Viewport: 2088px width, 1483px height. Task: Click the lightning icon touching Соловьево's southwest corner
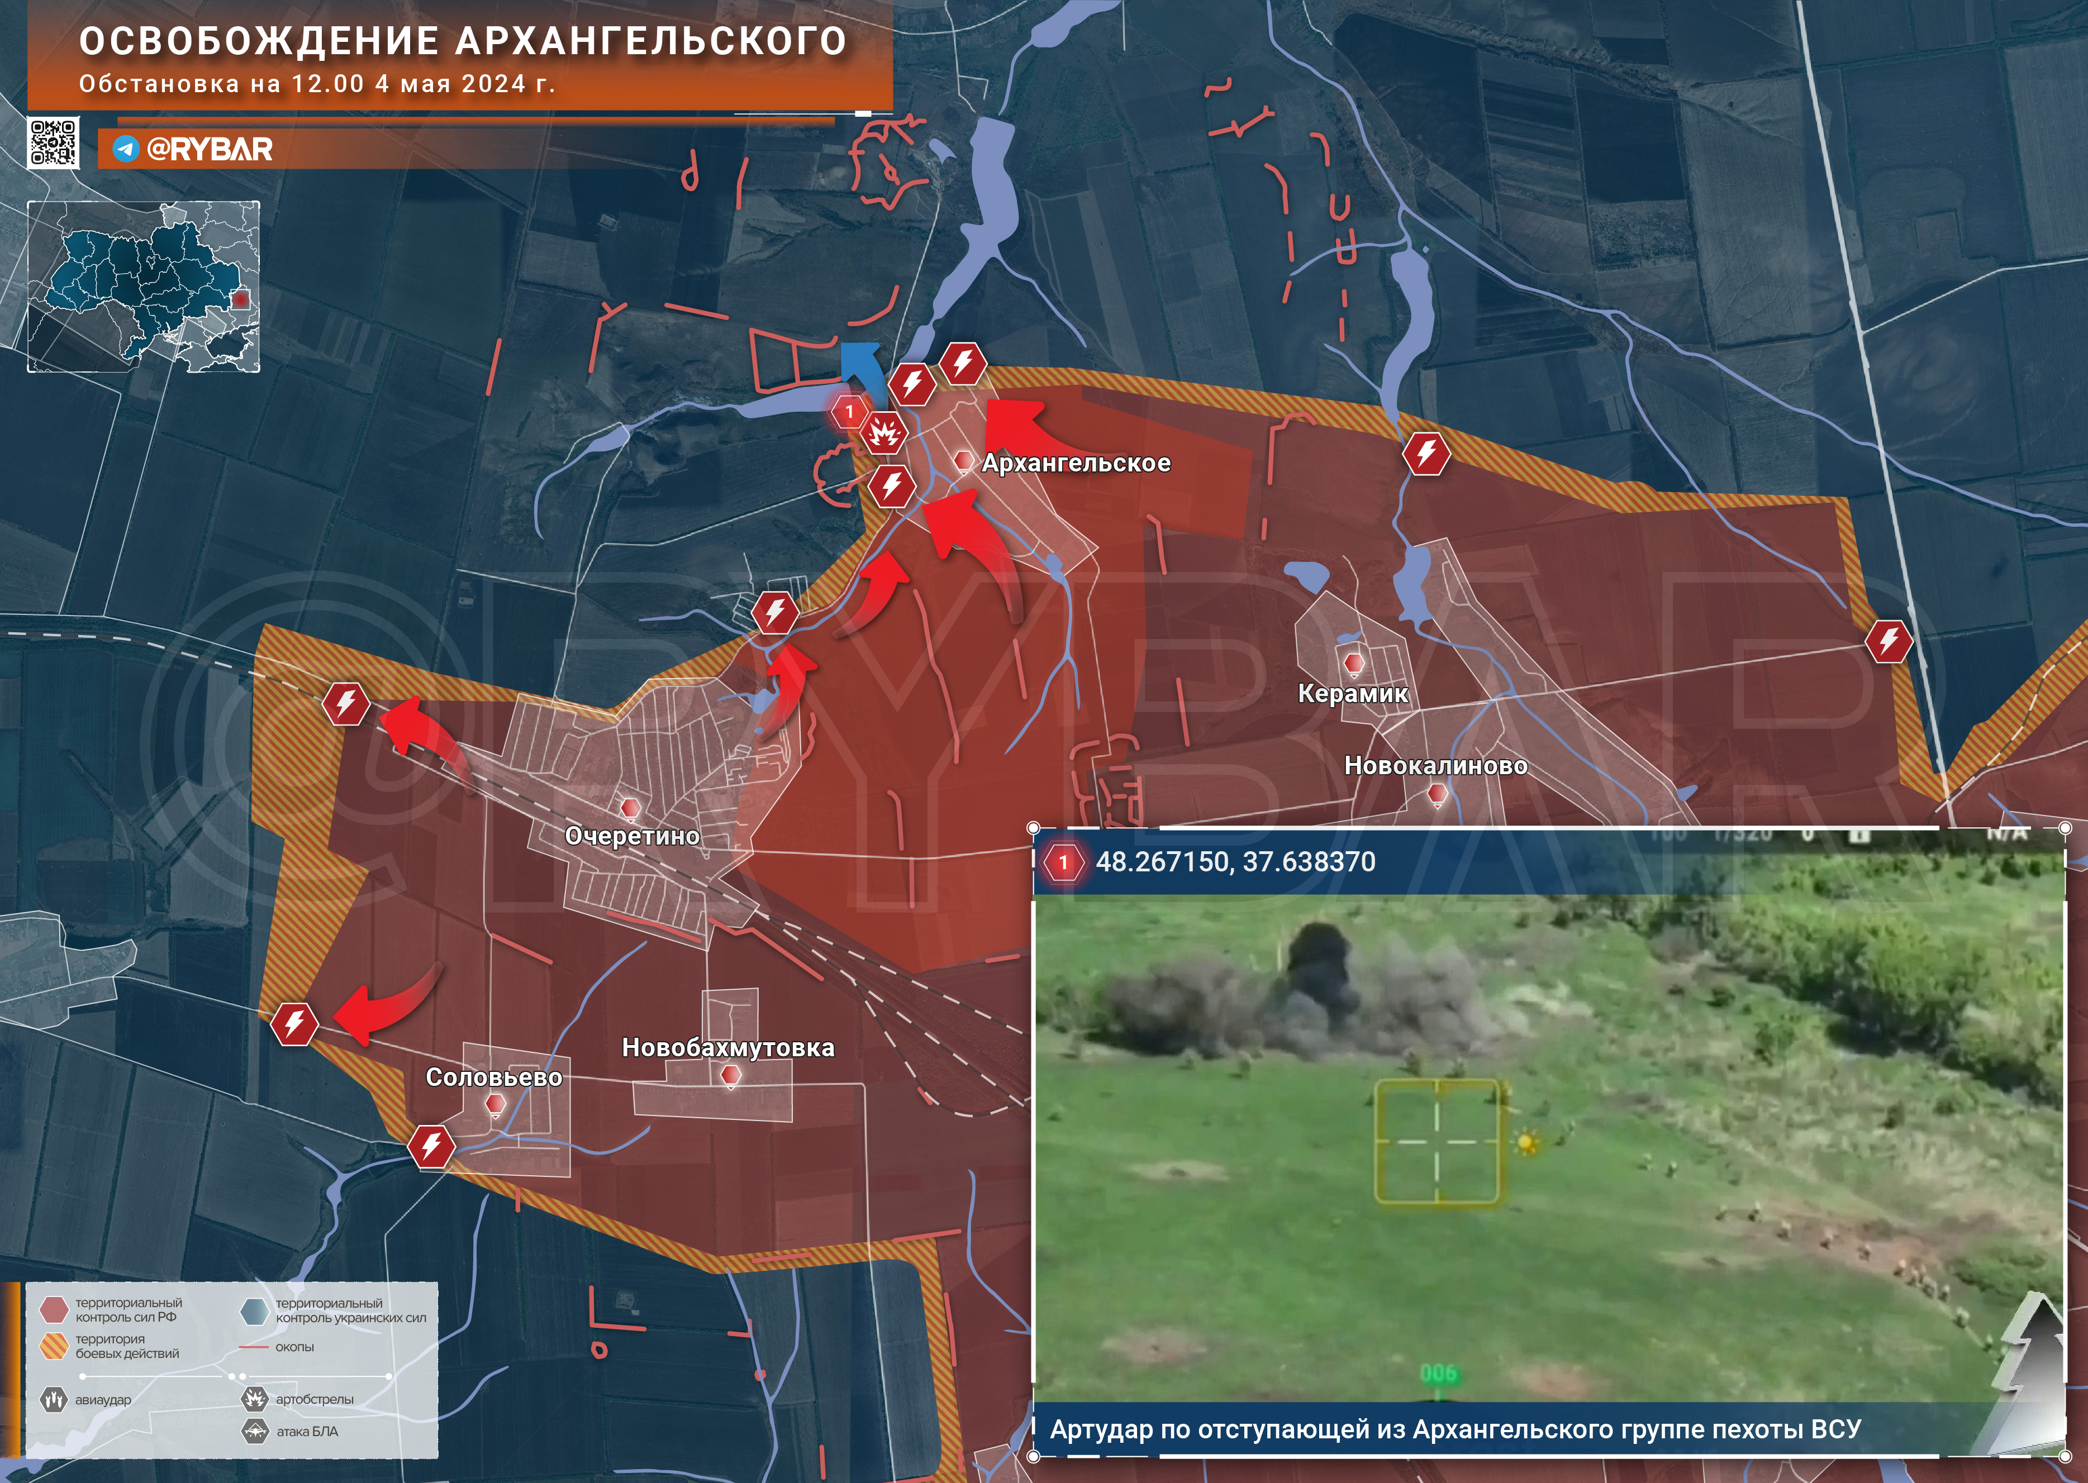click(431, 1145)
